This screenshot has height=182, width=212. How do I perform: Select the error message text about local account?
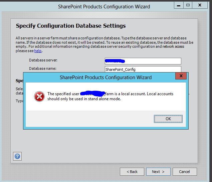[x=110, y=96]
